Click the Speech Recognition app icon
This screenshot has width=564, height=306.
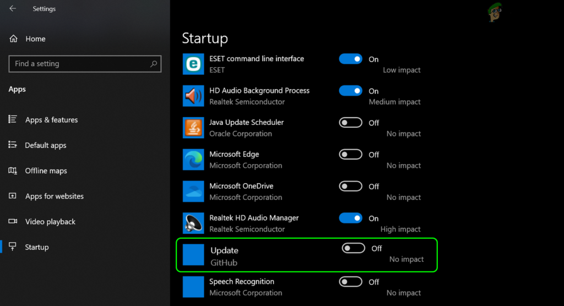193,287
